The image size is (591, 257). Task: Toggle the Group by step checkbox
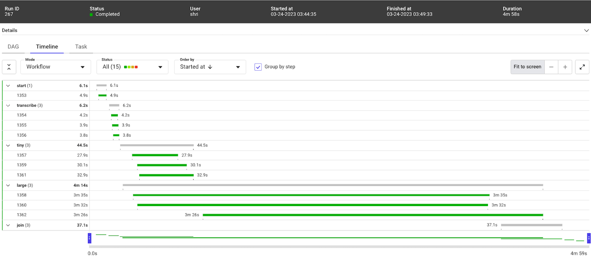coord(258,67)
